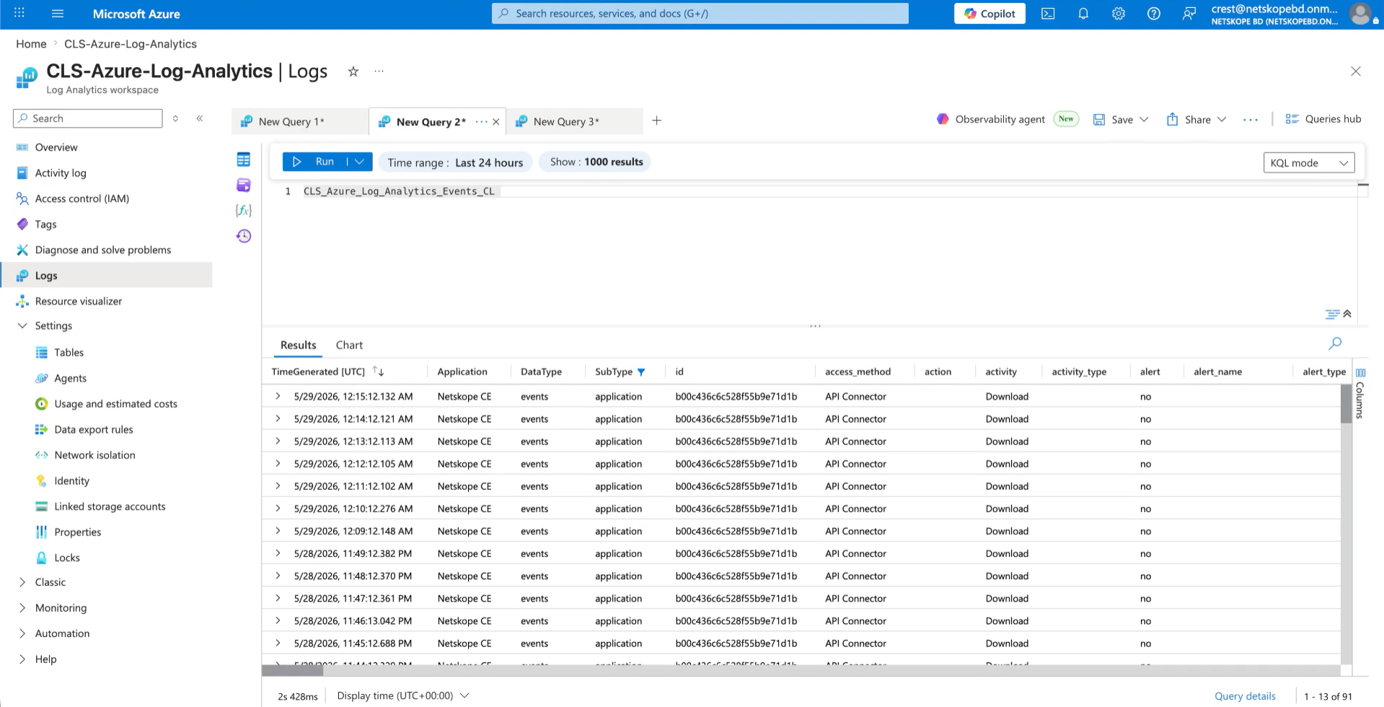Click the account avatar picture
Image resolution: width=1384 pixels, height=707 pixels.
pos(1360,14)
